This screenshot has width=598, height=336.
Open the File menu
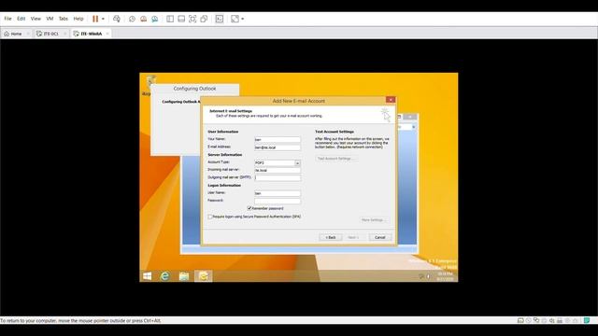[x=7, y=19]
